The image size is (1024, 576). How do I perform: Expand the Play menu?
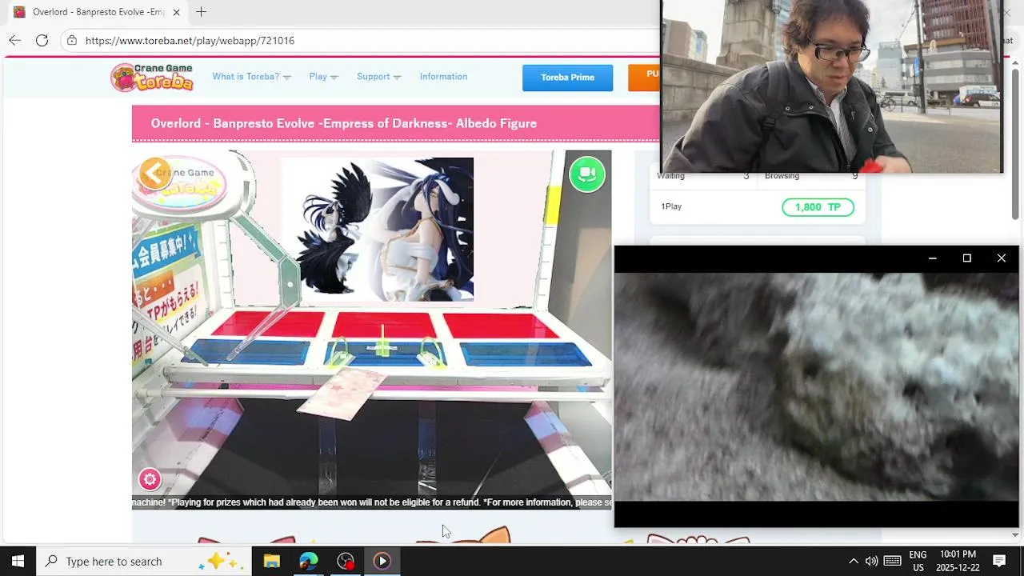323,77
